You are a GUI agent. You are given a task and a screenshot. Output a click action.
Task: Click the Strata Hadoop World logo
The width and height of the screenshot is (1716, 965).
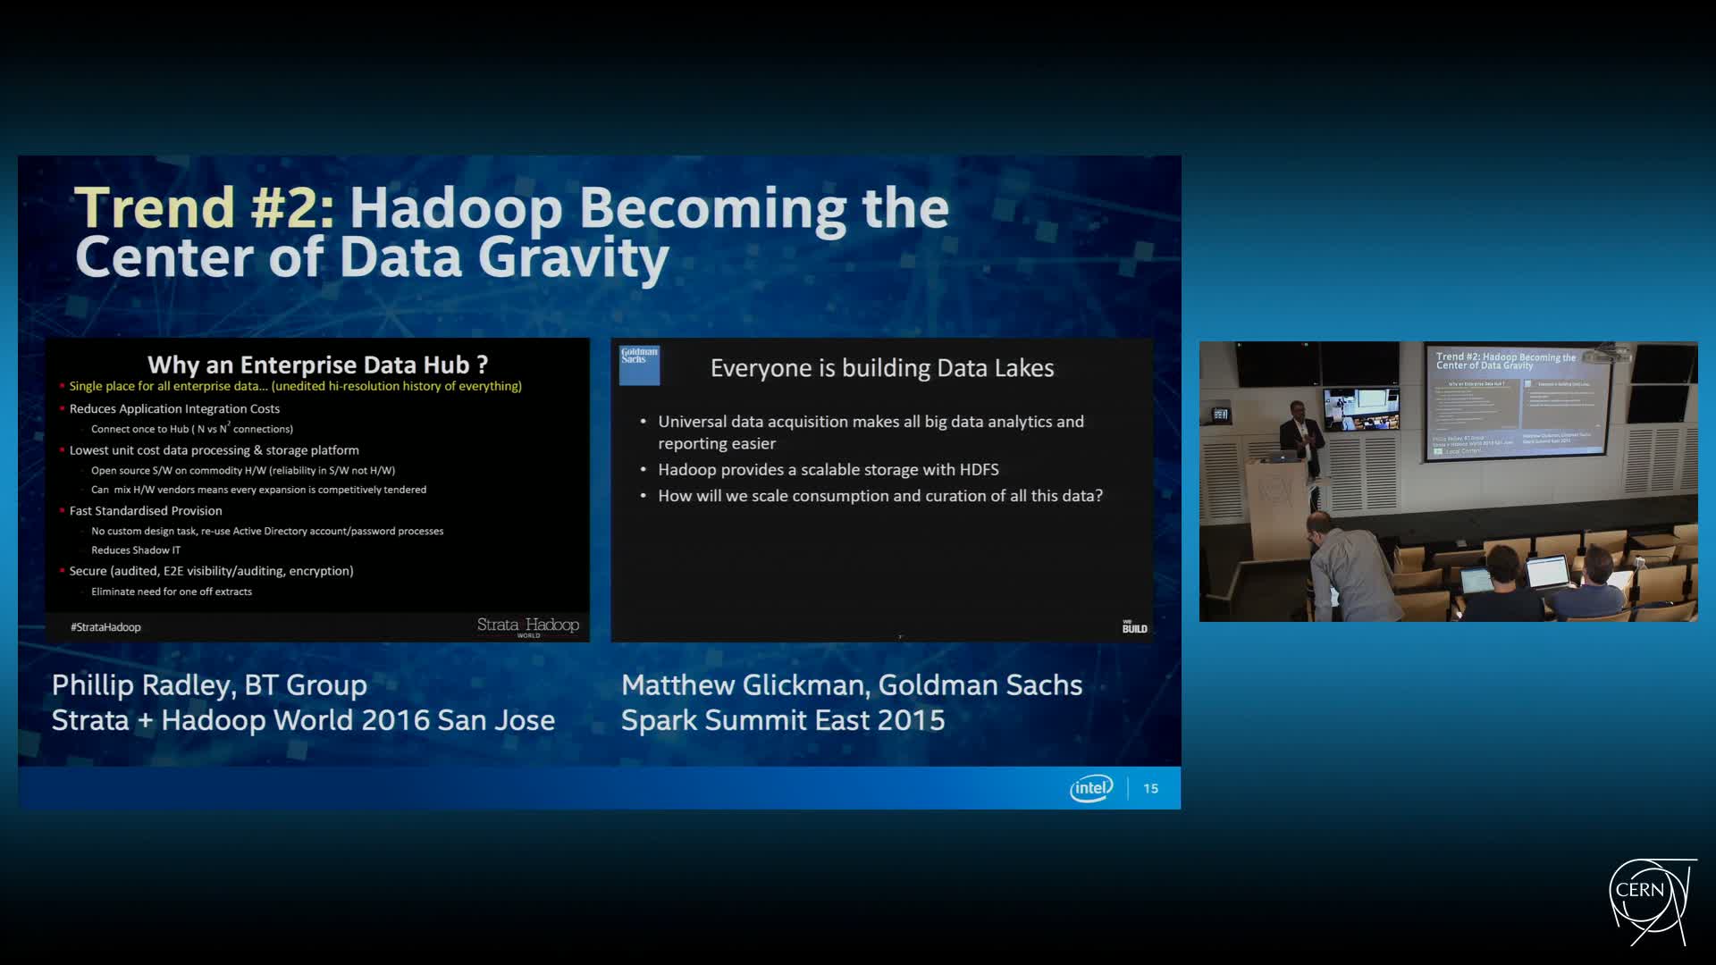click(x=527, y=625)
